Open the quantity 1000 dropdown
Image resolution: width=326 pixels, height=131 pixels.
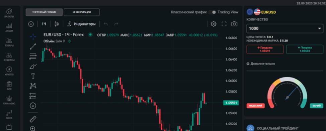(285, 28)
